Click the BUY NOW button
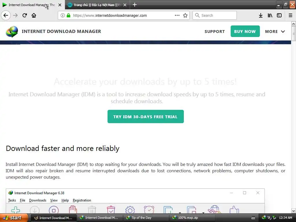296x222 pixels. (245, 31)
